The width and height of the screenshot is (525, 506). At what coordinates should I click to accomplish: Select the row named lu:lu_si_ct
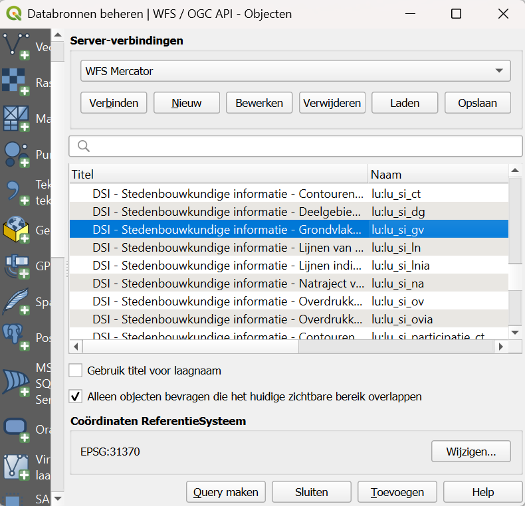click(x=289, y=193)
